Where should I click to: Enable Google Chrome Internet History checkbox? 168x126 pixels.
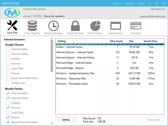click(x=8, y=54)
